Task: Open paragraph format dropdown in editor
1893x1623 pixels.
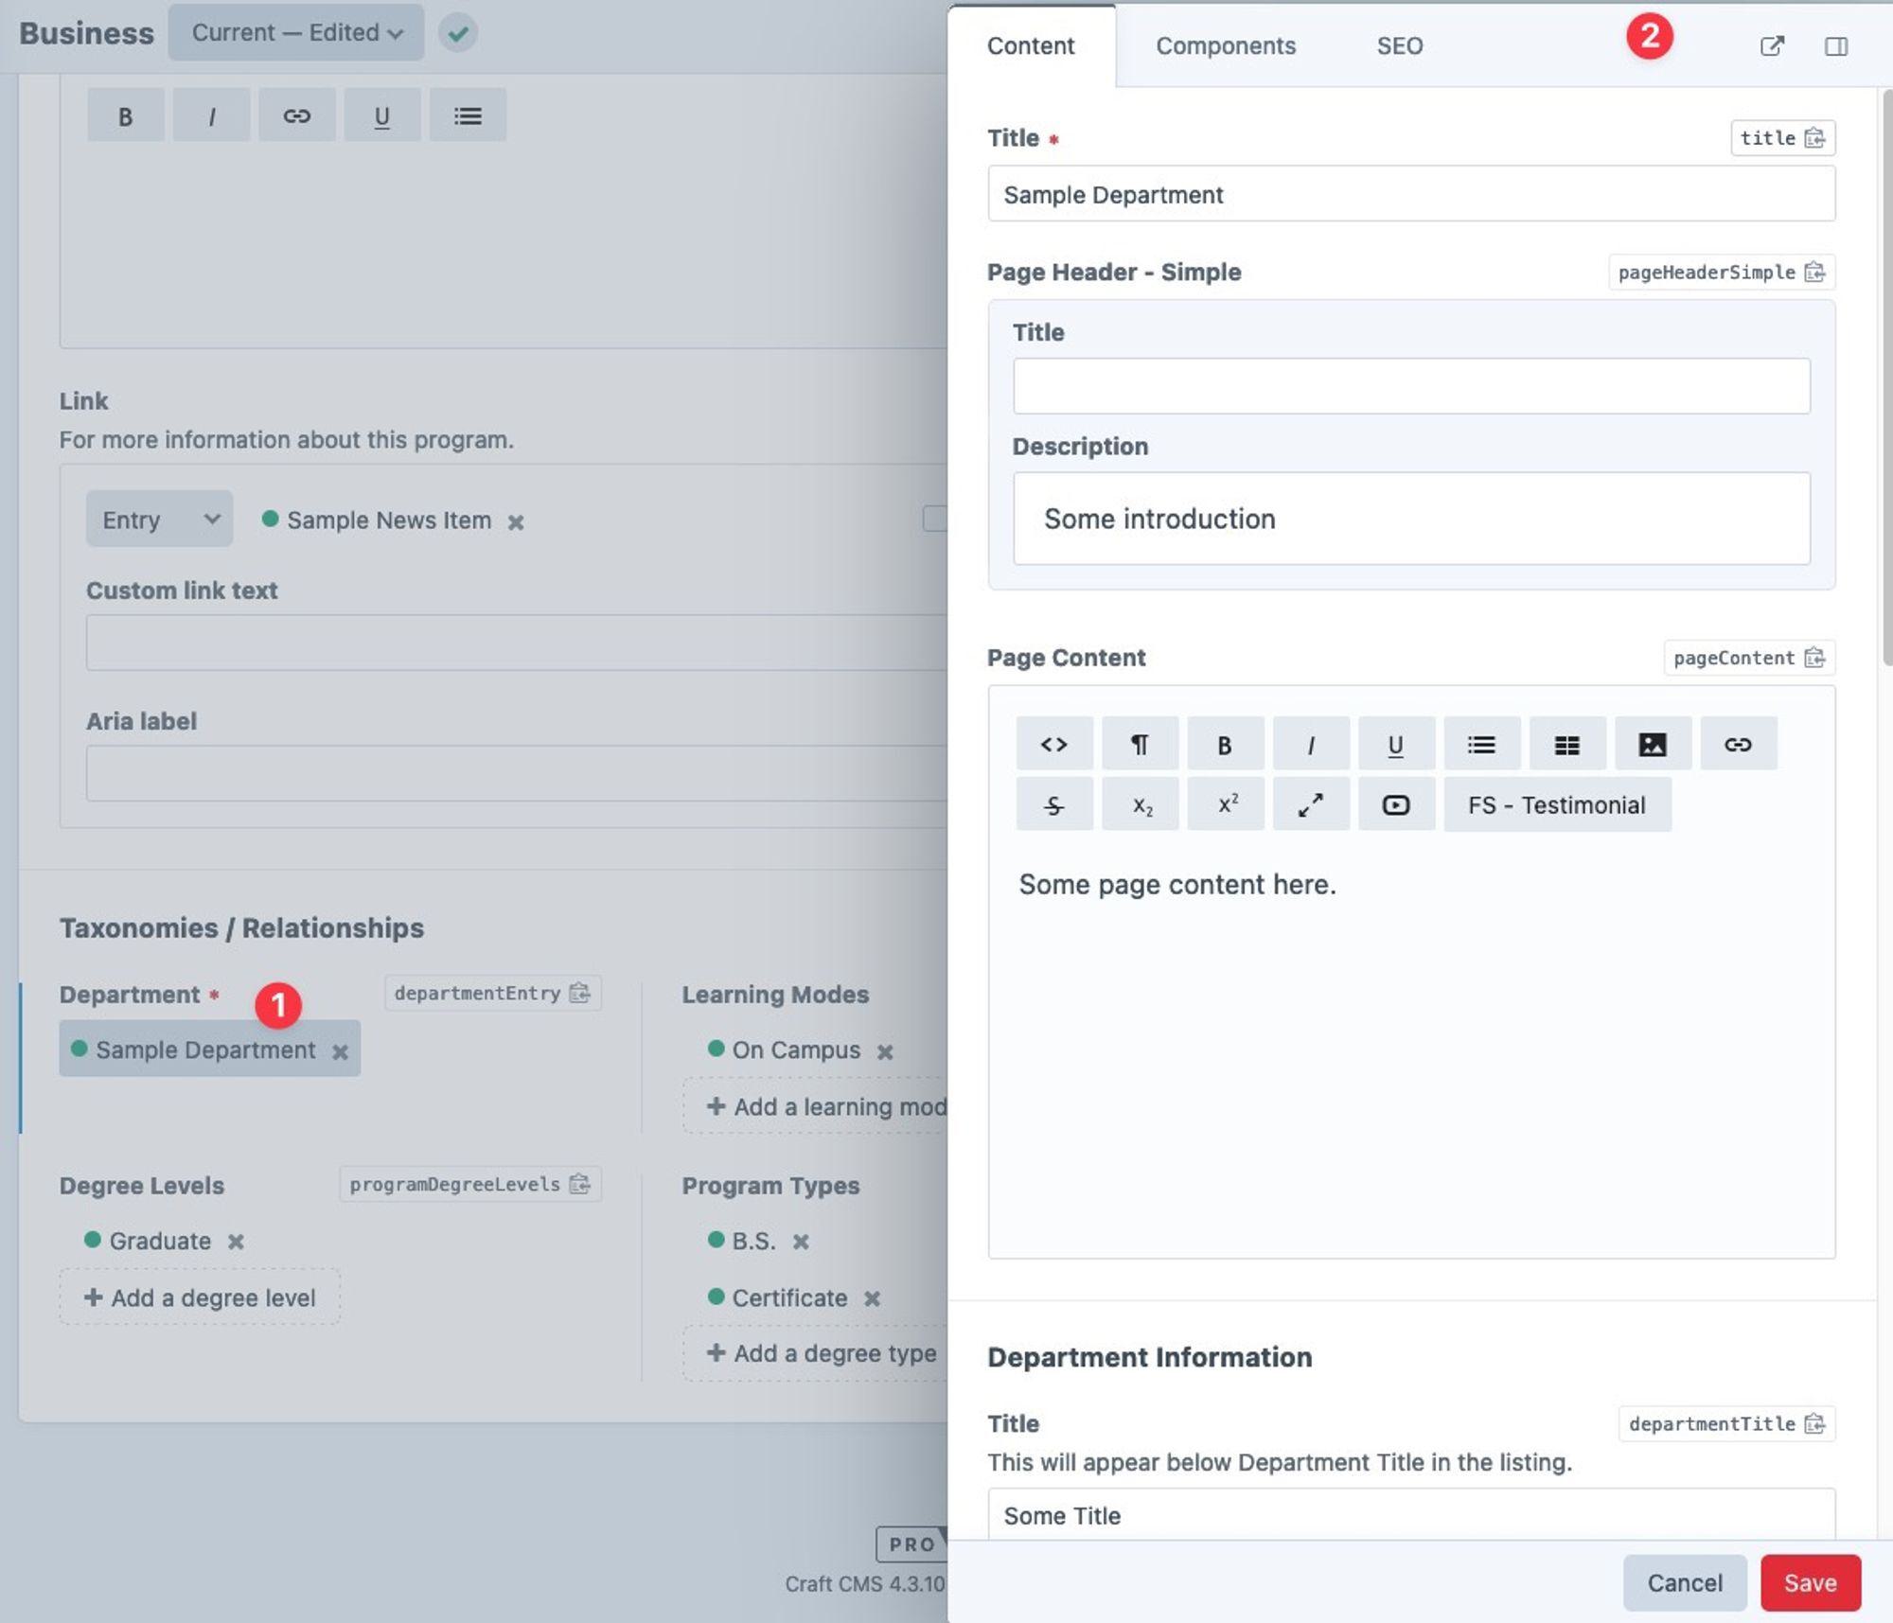Action: pyautogui.click(x=1140, y=745)
